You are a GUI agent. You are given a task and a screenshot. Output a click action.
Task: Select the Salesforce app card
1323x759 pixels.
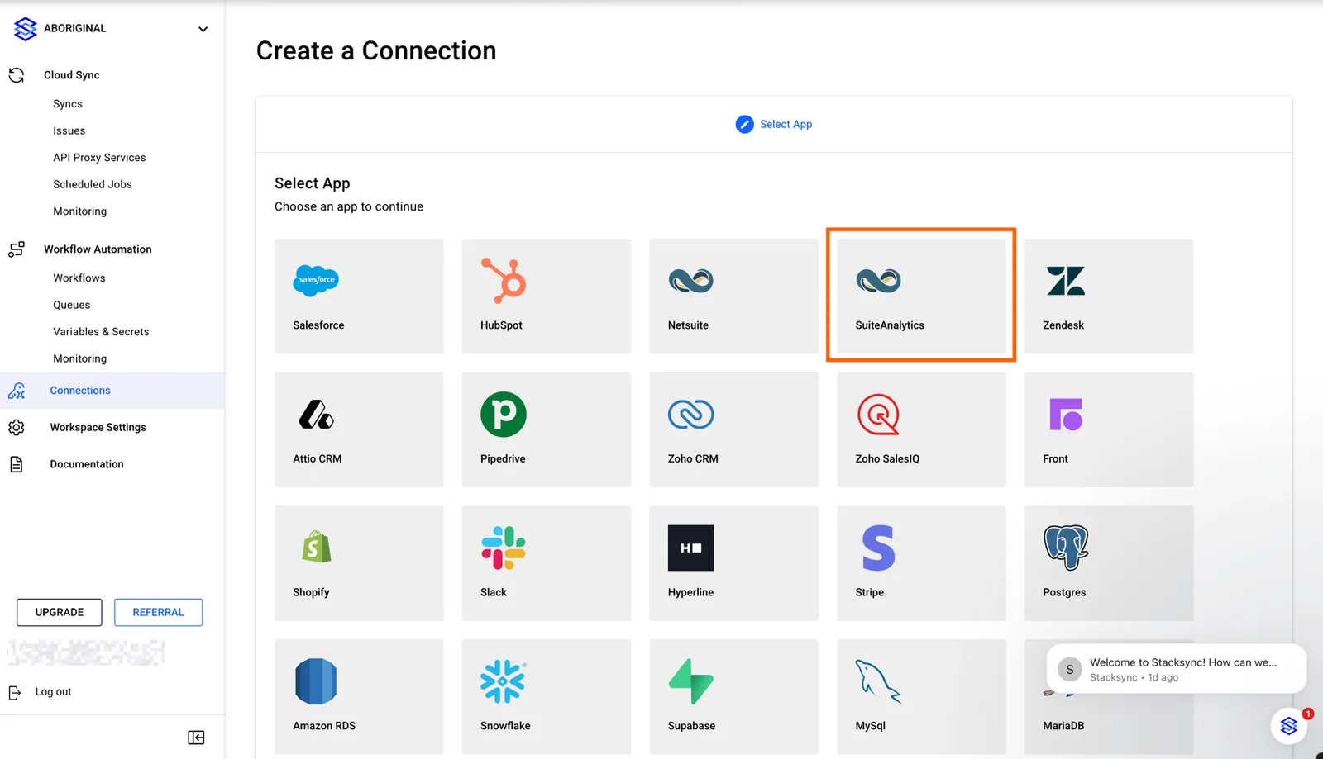(359, 296)
